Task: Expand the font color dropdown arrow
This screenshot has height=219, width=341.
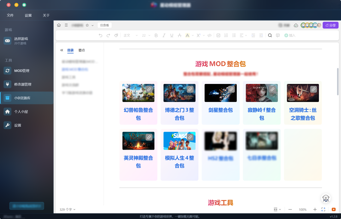Action: pyautogui.click(x=193, y=35)
